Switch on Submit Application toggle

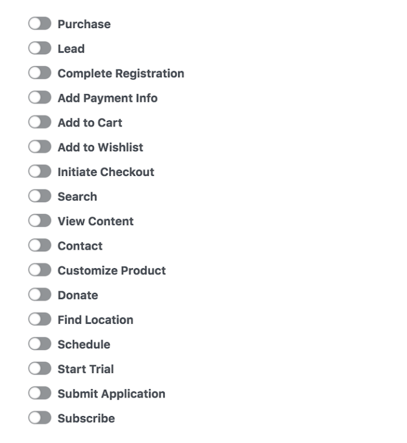point(39,393)
